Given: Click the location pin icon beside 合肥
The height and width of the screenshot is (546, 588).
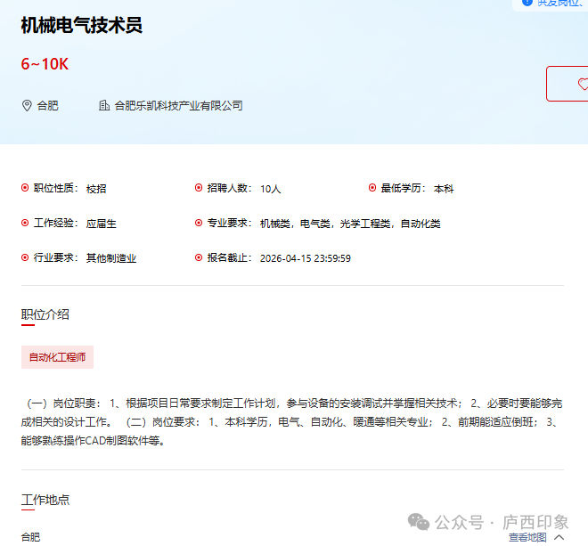Looking at the screenshot, I should coord(27,105).
